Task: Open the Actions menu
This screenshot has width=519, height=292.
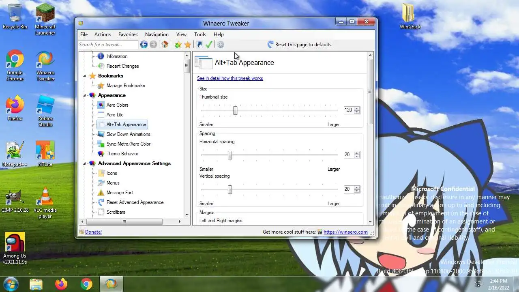Action: 103,34
